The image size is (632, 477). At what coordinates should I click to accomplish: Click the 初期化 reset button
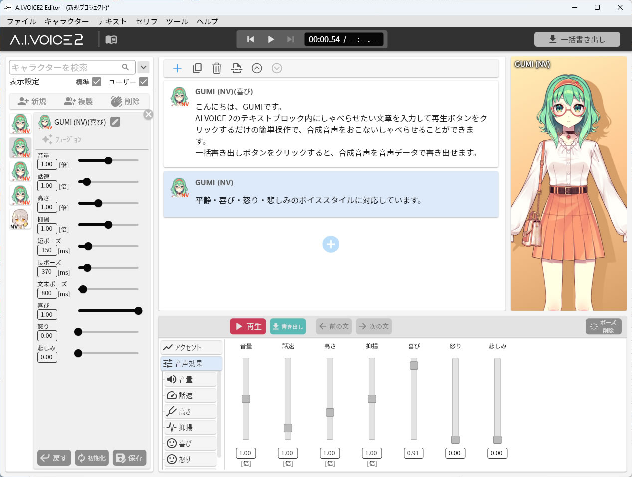tap(92, 458)
